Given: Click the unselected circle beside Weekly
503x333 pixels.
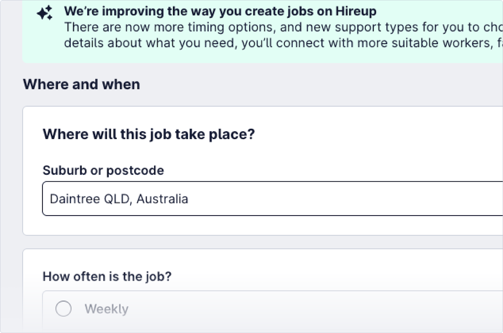Looking at the screenshot, I should coord(64,309).
